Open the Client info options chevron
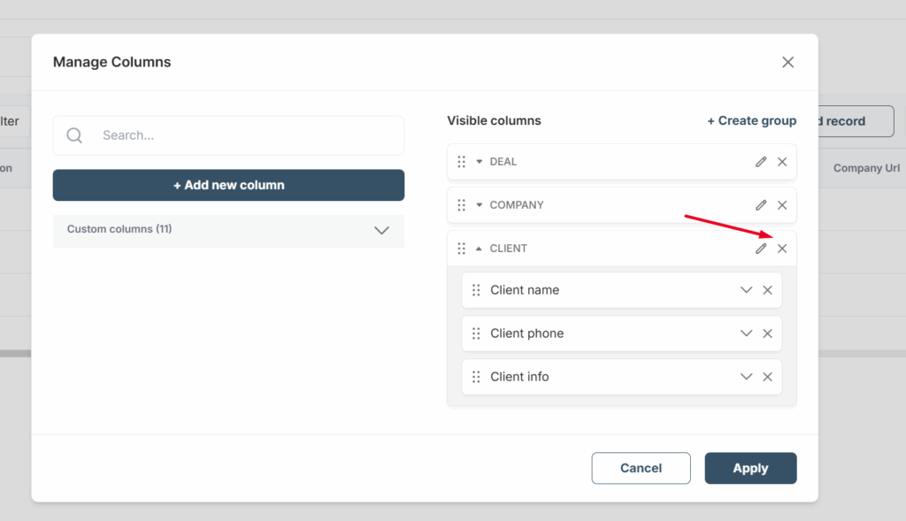The image size is (906, 521). tap(746, 377)
